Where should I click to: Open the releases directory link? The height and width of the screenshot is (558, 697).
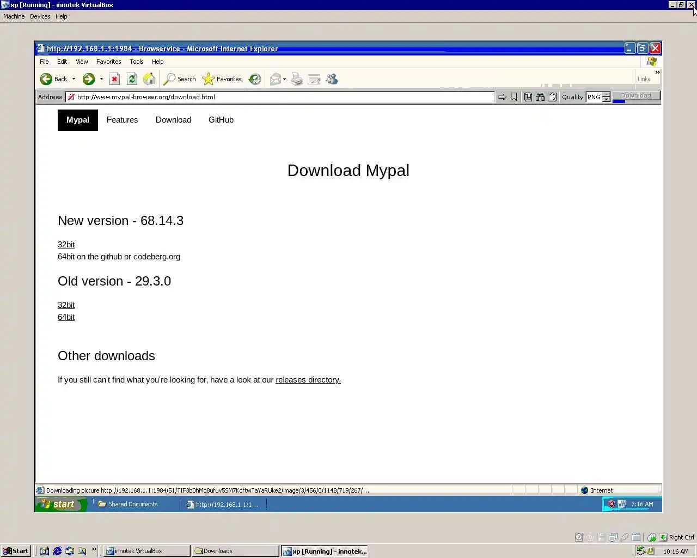pyautogui.click(x=308, y=380)
